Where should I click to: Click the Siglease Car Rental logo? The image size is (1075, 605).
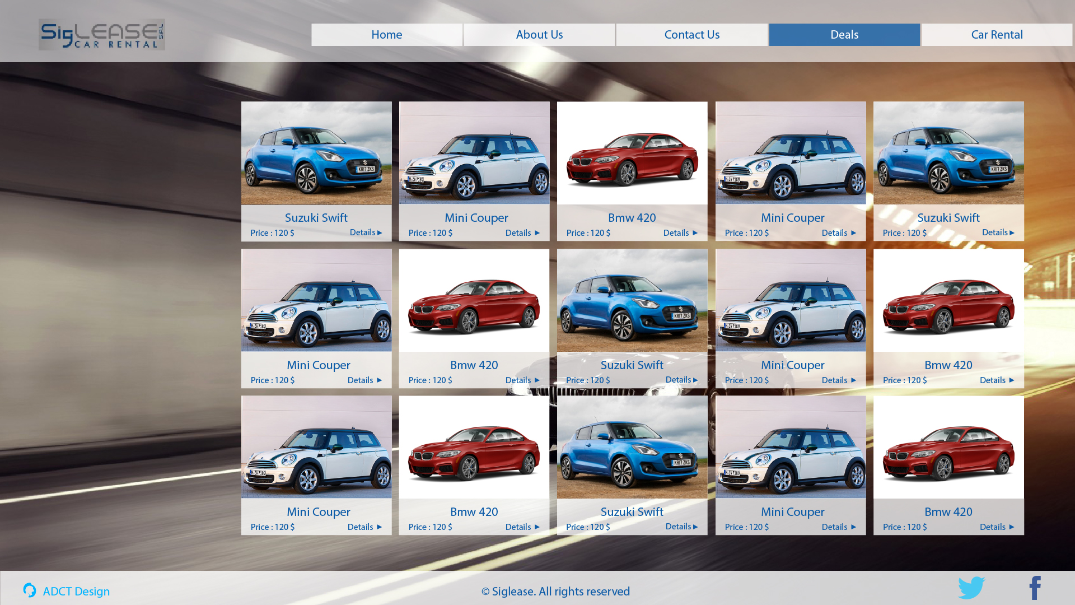[101, 35]
